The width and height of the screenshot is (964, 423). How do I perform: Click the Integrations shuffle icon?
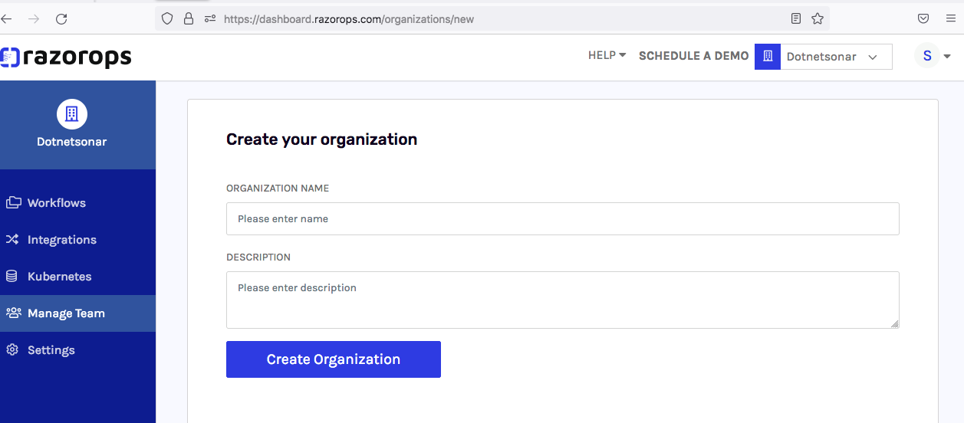point(12,240)
